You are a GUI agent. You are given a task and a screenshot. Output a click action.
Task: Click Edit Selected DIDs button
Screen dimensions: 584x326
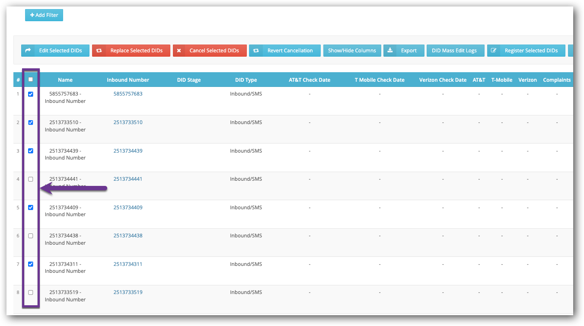click(x=55, y=51)
